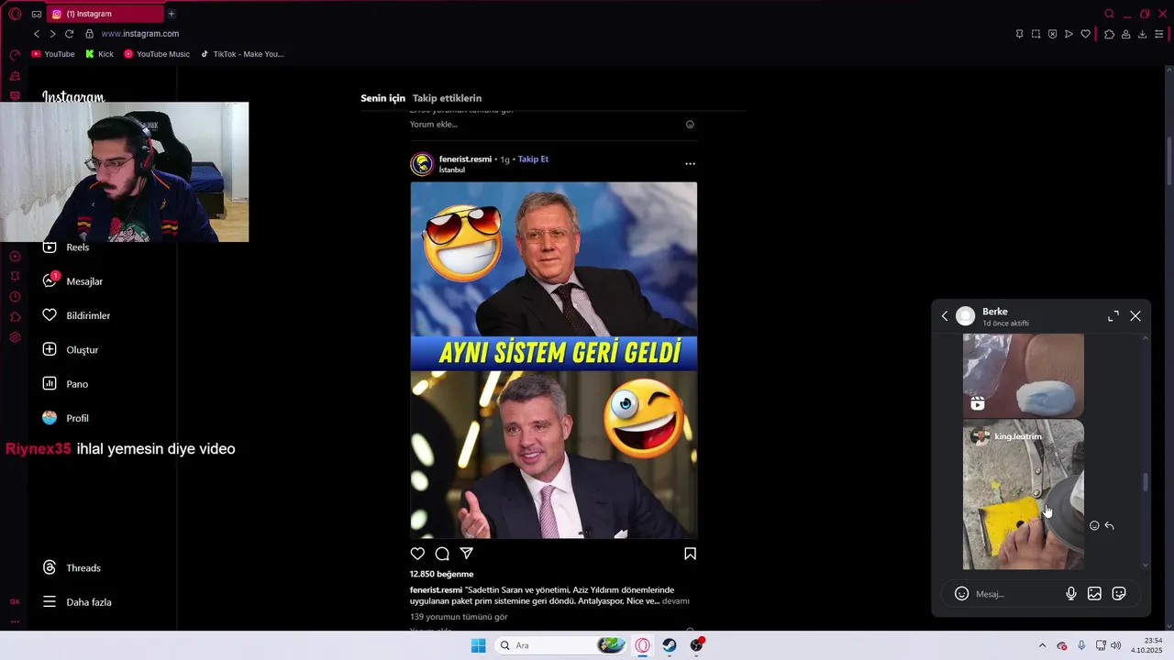Go forward in browser history
The image size is (1174, 660).
(x=52, y=34)
